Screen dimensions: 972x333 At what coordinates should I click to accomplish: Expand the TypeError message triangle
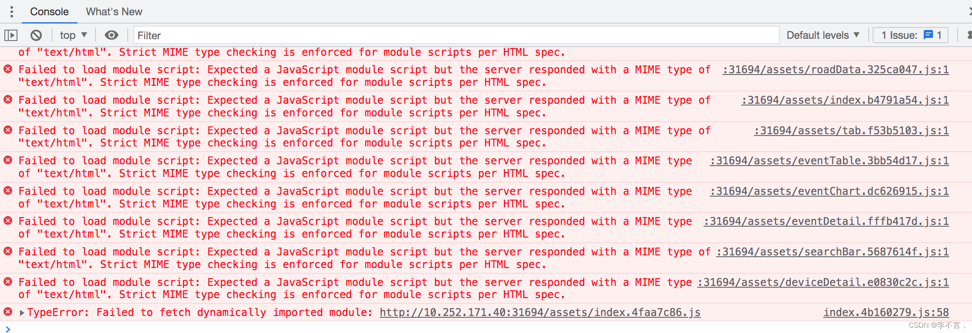tap(22, 313)
